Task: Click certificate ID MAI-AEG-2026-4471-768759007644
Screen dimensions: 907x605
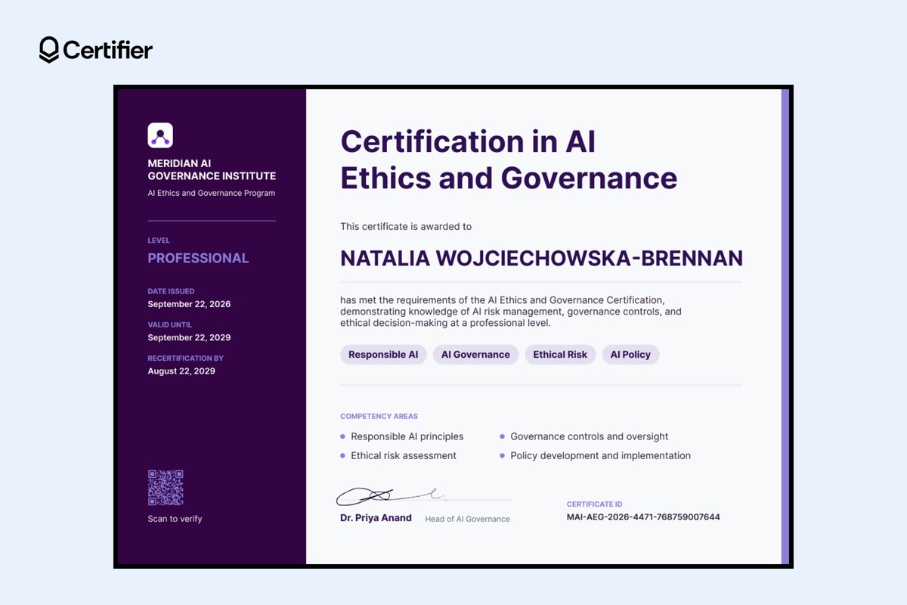Action: [643, 517]
